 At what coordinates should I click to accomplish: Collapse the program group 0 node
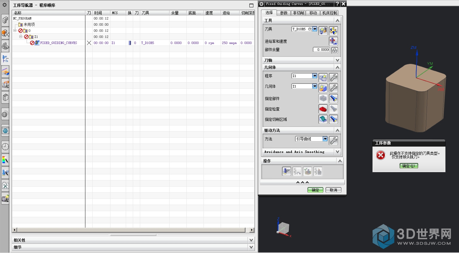(x=15, y=31)
